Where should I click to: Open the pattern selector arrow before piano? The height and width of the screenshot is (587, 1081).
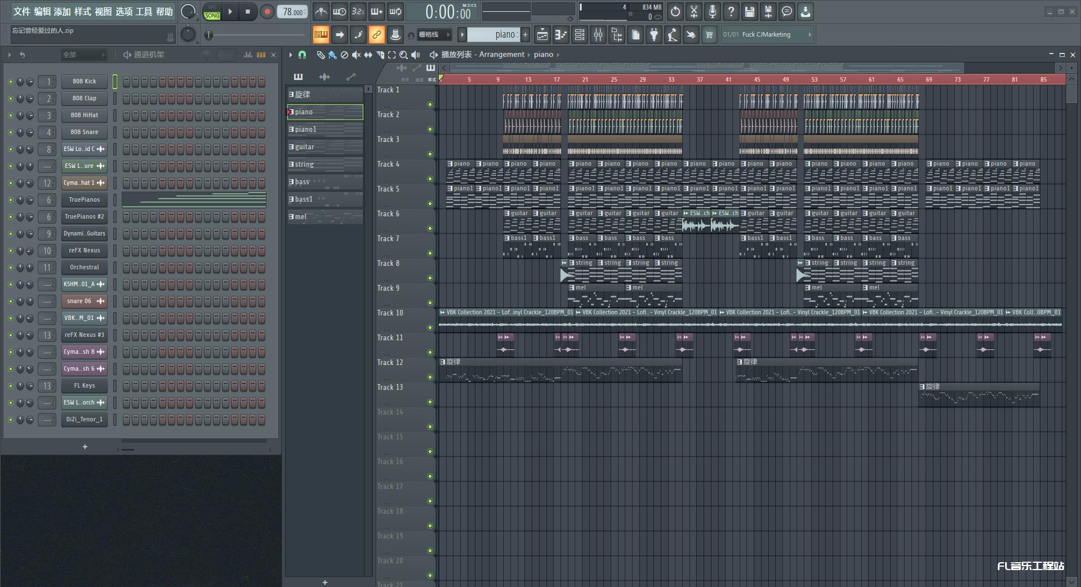[462, 35]
